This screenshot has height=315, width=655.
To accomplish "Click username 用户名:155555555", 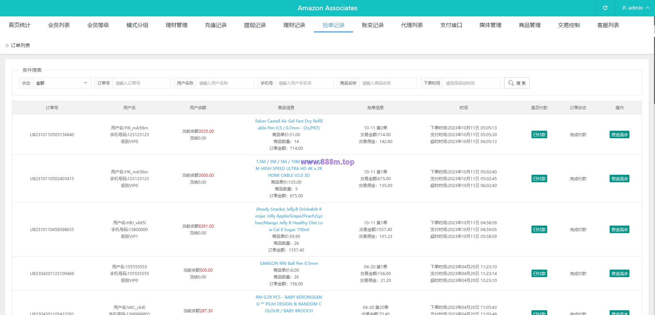I will (x=129, y=267).
